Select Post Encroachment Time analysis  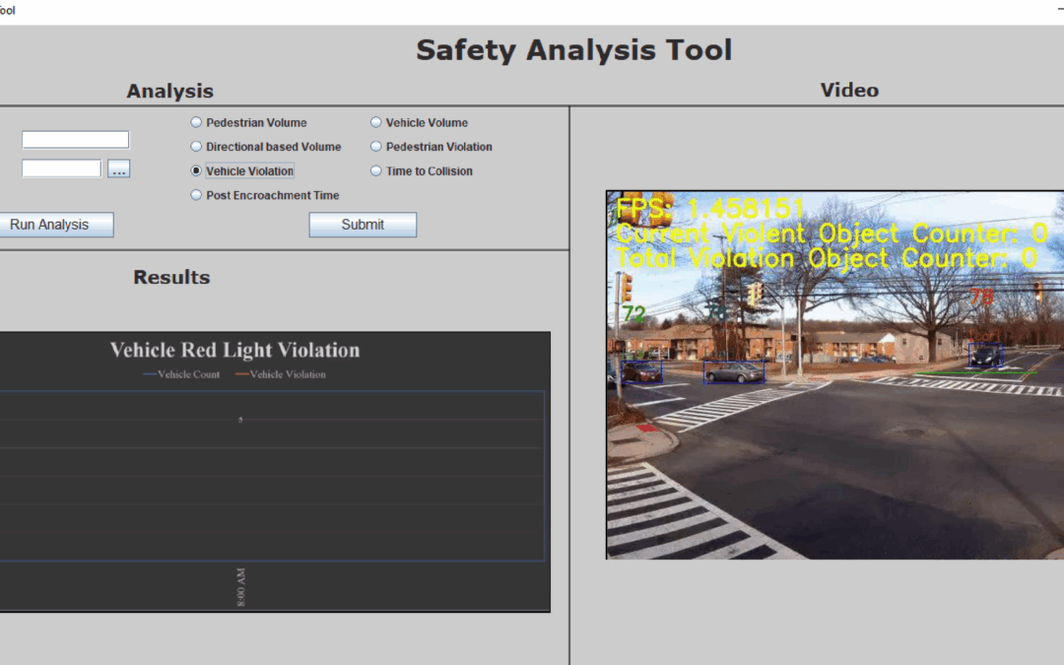[x=196, y=195]
